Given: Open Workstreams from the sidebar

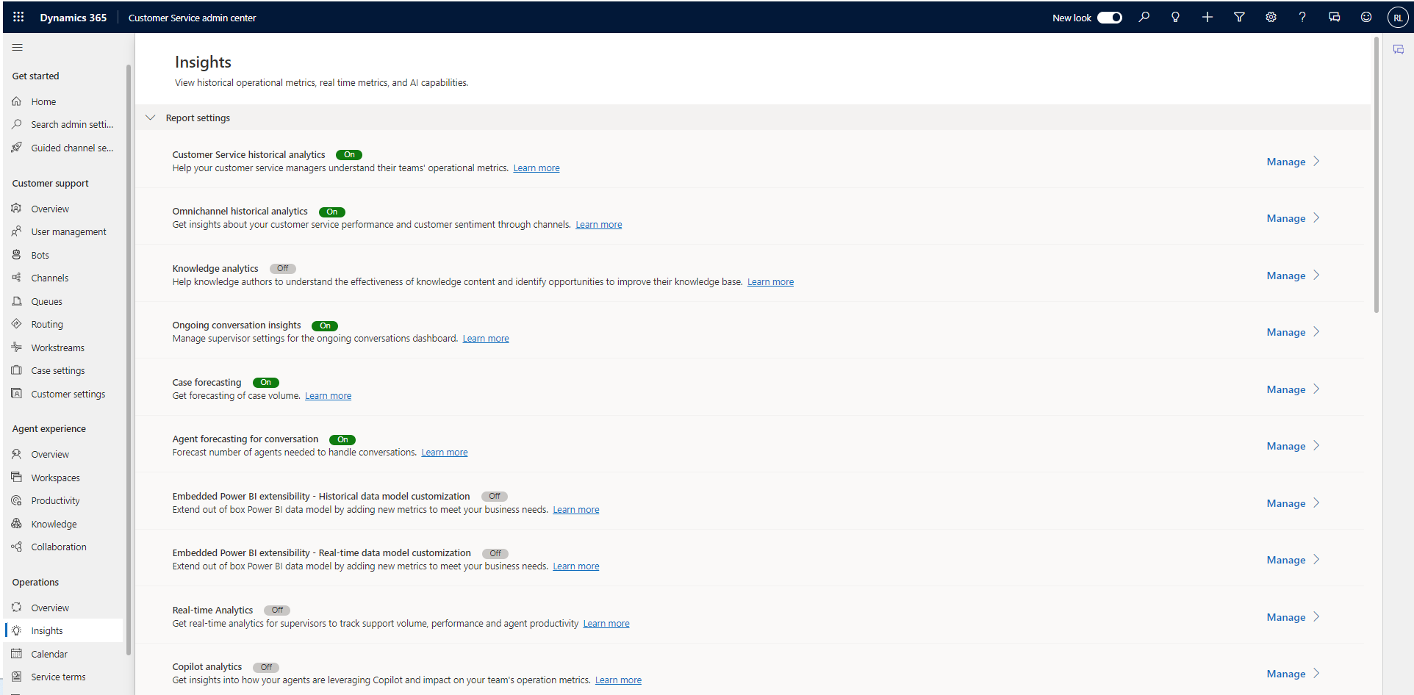Looking at the screenshot, I should (x=16, y=347).
